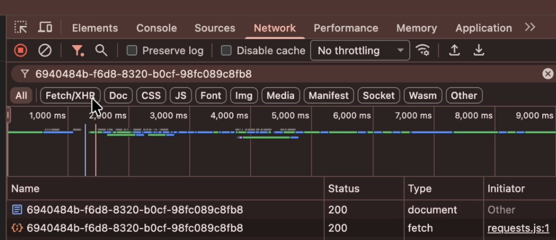This screenshot has width=556, height=240.
Task: Click into the filter input field
Action: pyautogui.click(x=276, y=74)
